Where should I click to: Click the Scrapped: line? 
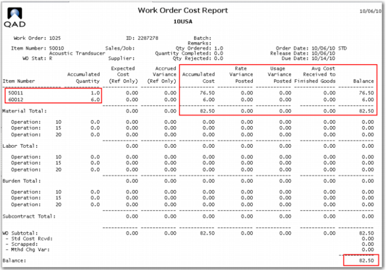pyautogui.click(x=22, y=244)
